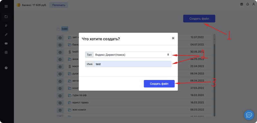Open the 'жил компл' folder
The height and width of the screenshot is (123, 257).
79,110
